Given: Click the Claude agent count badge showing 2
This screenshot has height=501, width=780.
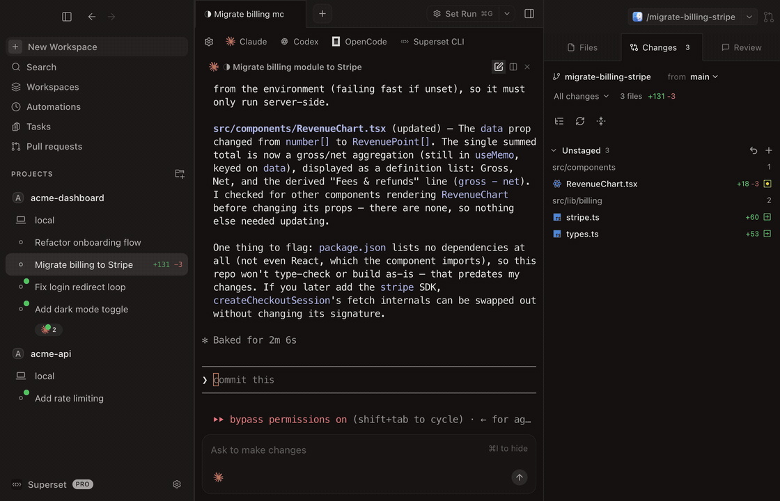Looking at the screenshot, I should coord(49,330).
